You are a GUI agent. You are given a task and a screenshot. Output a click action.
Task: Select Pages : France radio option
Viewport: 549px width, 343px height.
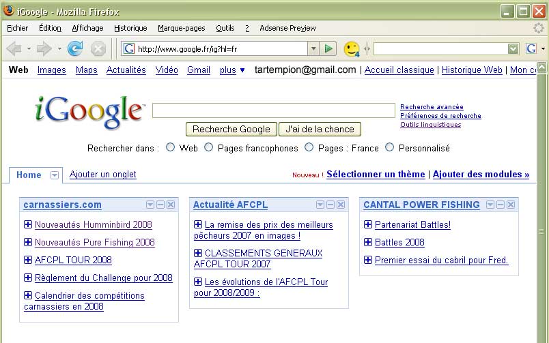pos(309,147)
